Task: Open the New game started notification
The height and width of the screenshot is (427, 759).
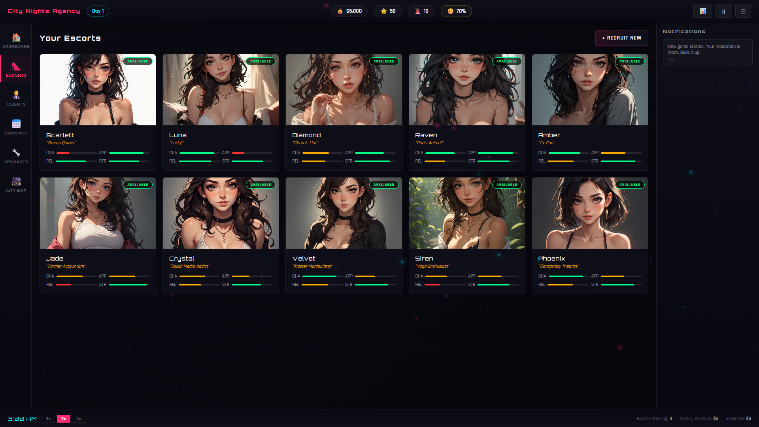Action: (708, 53)
